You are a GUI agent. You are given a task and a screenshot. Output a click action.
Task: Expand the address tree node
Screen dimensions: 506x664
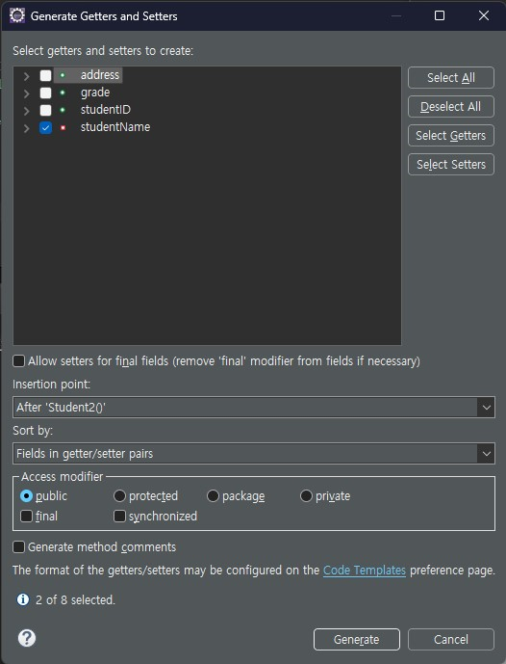click(x=26, y=76)
